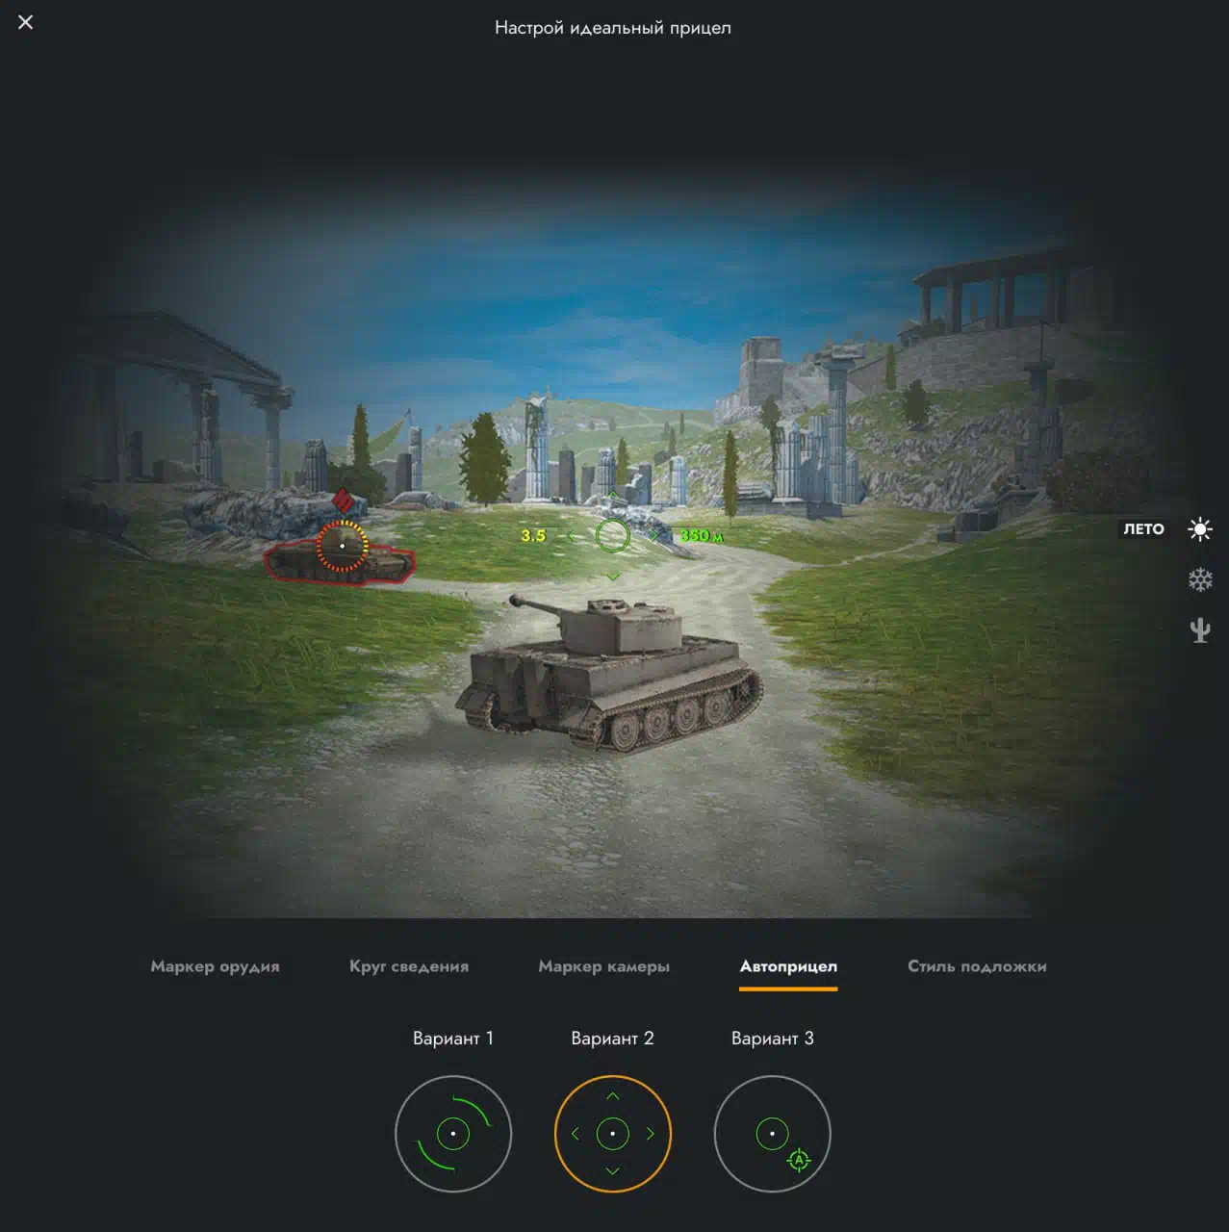Click the green 350 м distance value

(x=702, y=535)
